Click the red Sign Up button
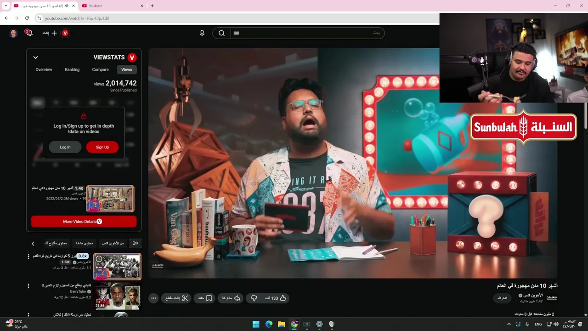Screen dimensions: 588x331 (x=102, y=147)
